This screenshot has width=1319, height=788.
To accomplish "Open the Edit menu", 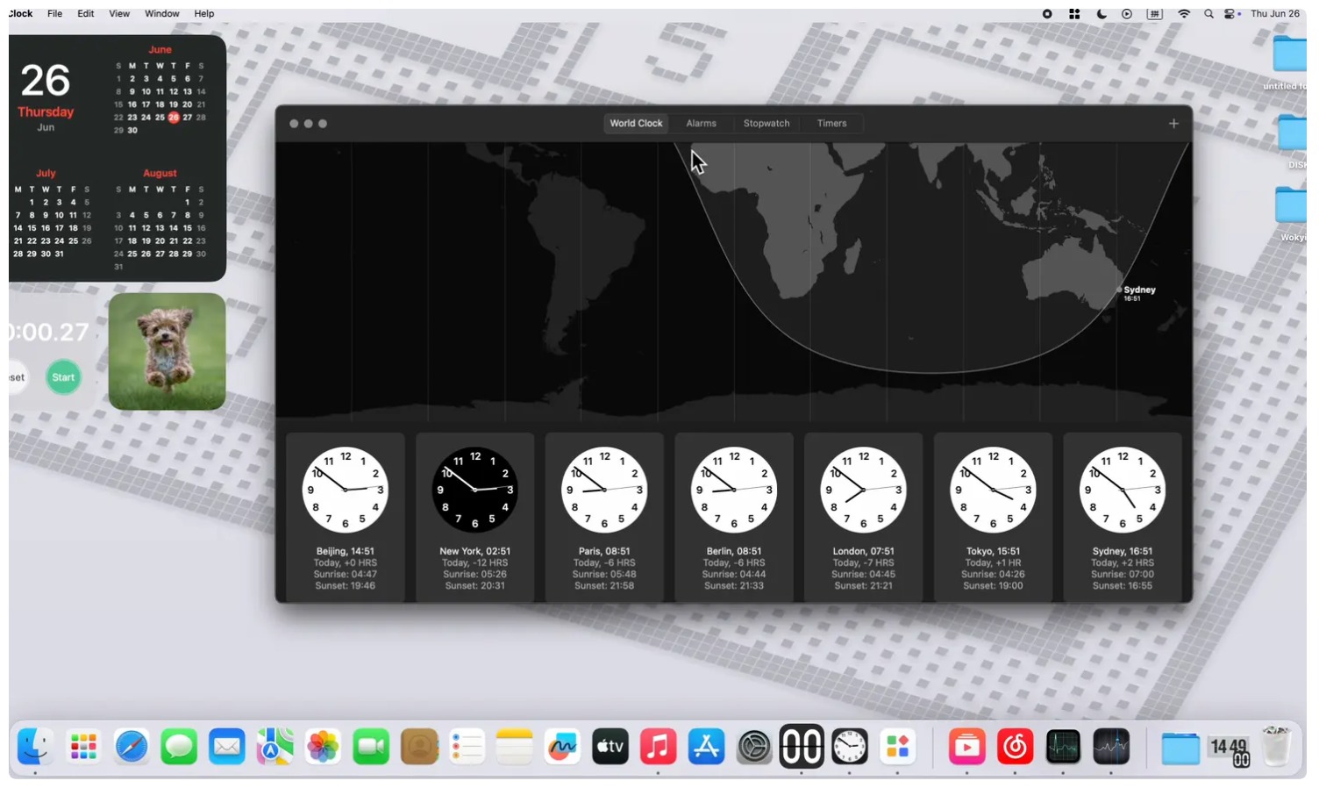I will pyautogui.click(x=85, y=14).
